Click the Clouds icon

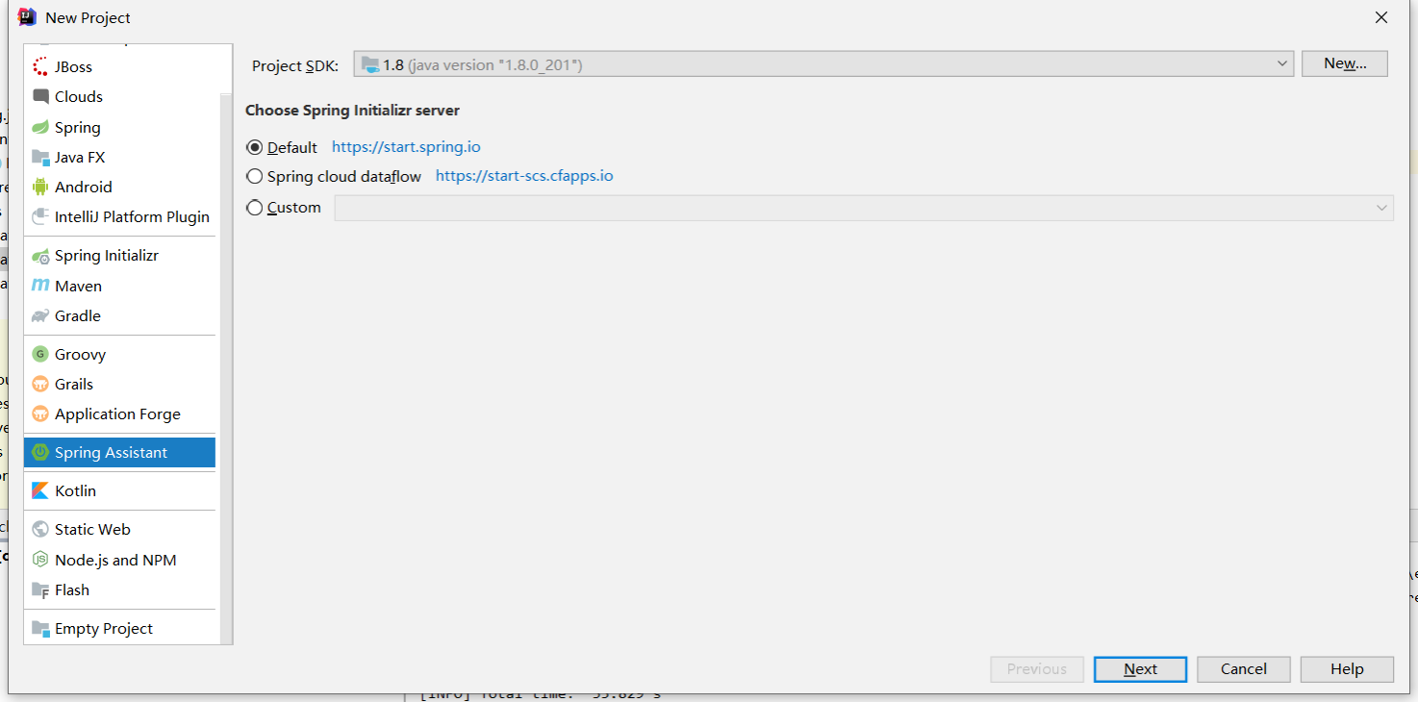coord(40,97)
